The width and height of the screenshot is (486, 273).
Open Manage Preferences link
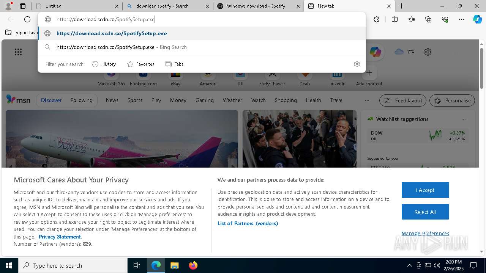(x=425, y=233)
